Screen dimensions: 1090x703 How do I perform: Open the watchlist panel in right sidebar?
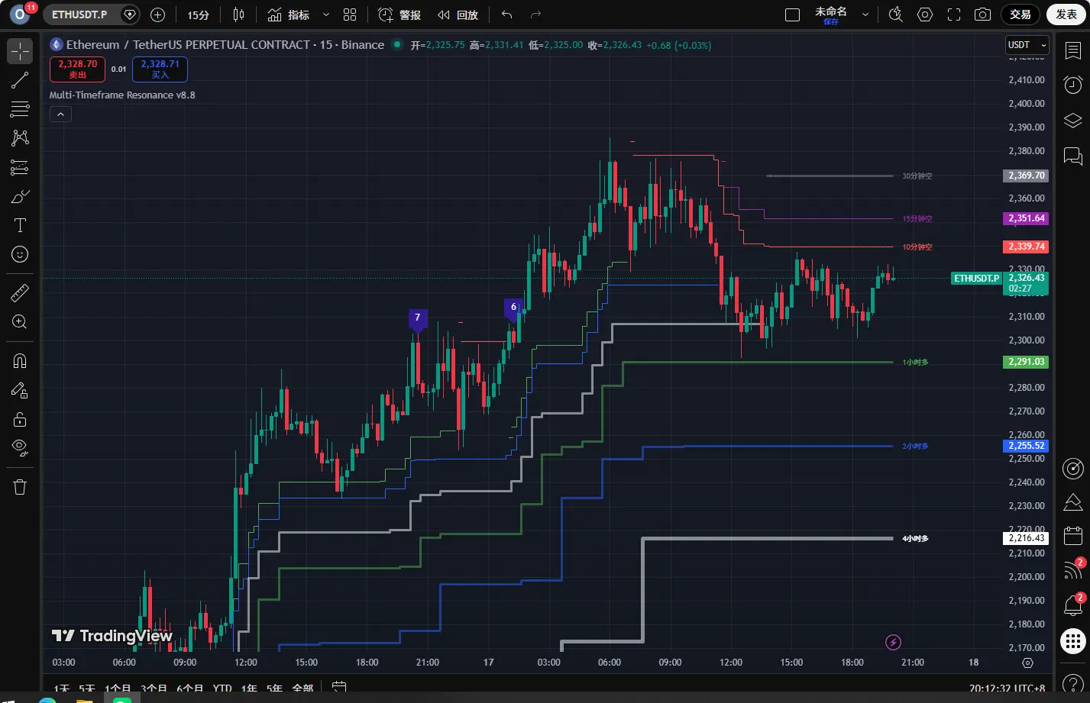1073,51
